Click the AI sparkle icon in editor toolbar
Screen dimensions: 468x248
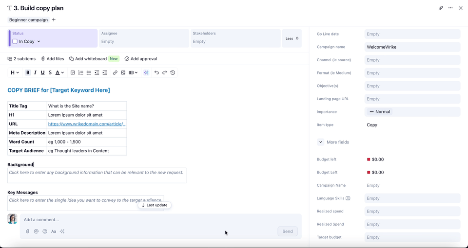click(146, 72)
